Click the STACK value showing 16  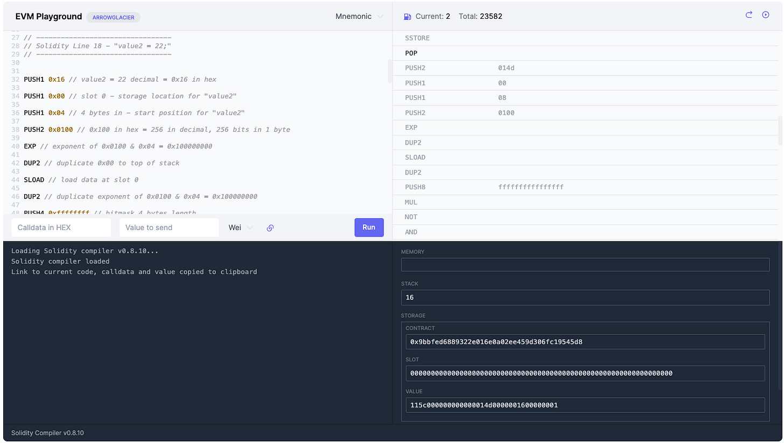point(585,297)
